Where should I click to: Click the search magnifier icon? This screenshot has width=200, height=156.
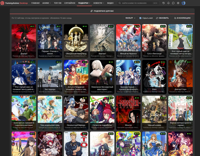pyautogui.click(x=119, y=3)
